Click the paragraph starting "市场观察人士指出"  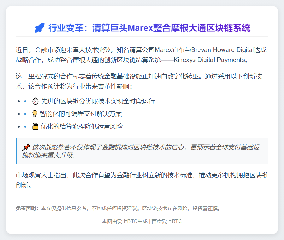click(142, 180)
